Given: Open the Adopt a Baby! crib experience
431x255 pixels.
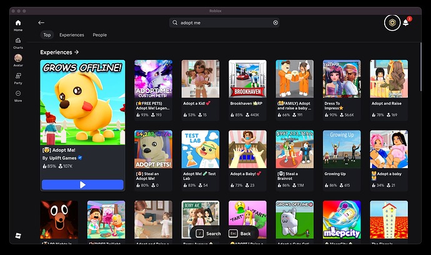Looking at the screenshot, I should (x=247, y=161).
